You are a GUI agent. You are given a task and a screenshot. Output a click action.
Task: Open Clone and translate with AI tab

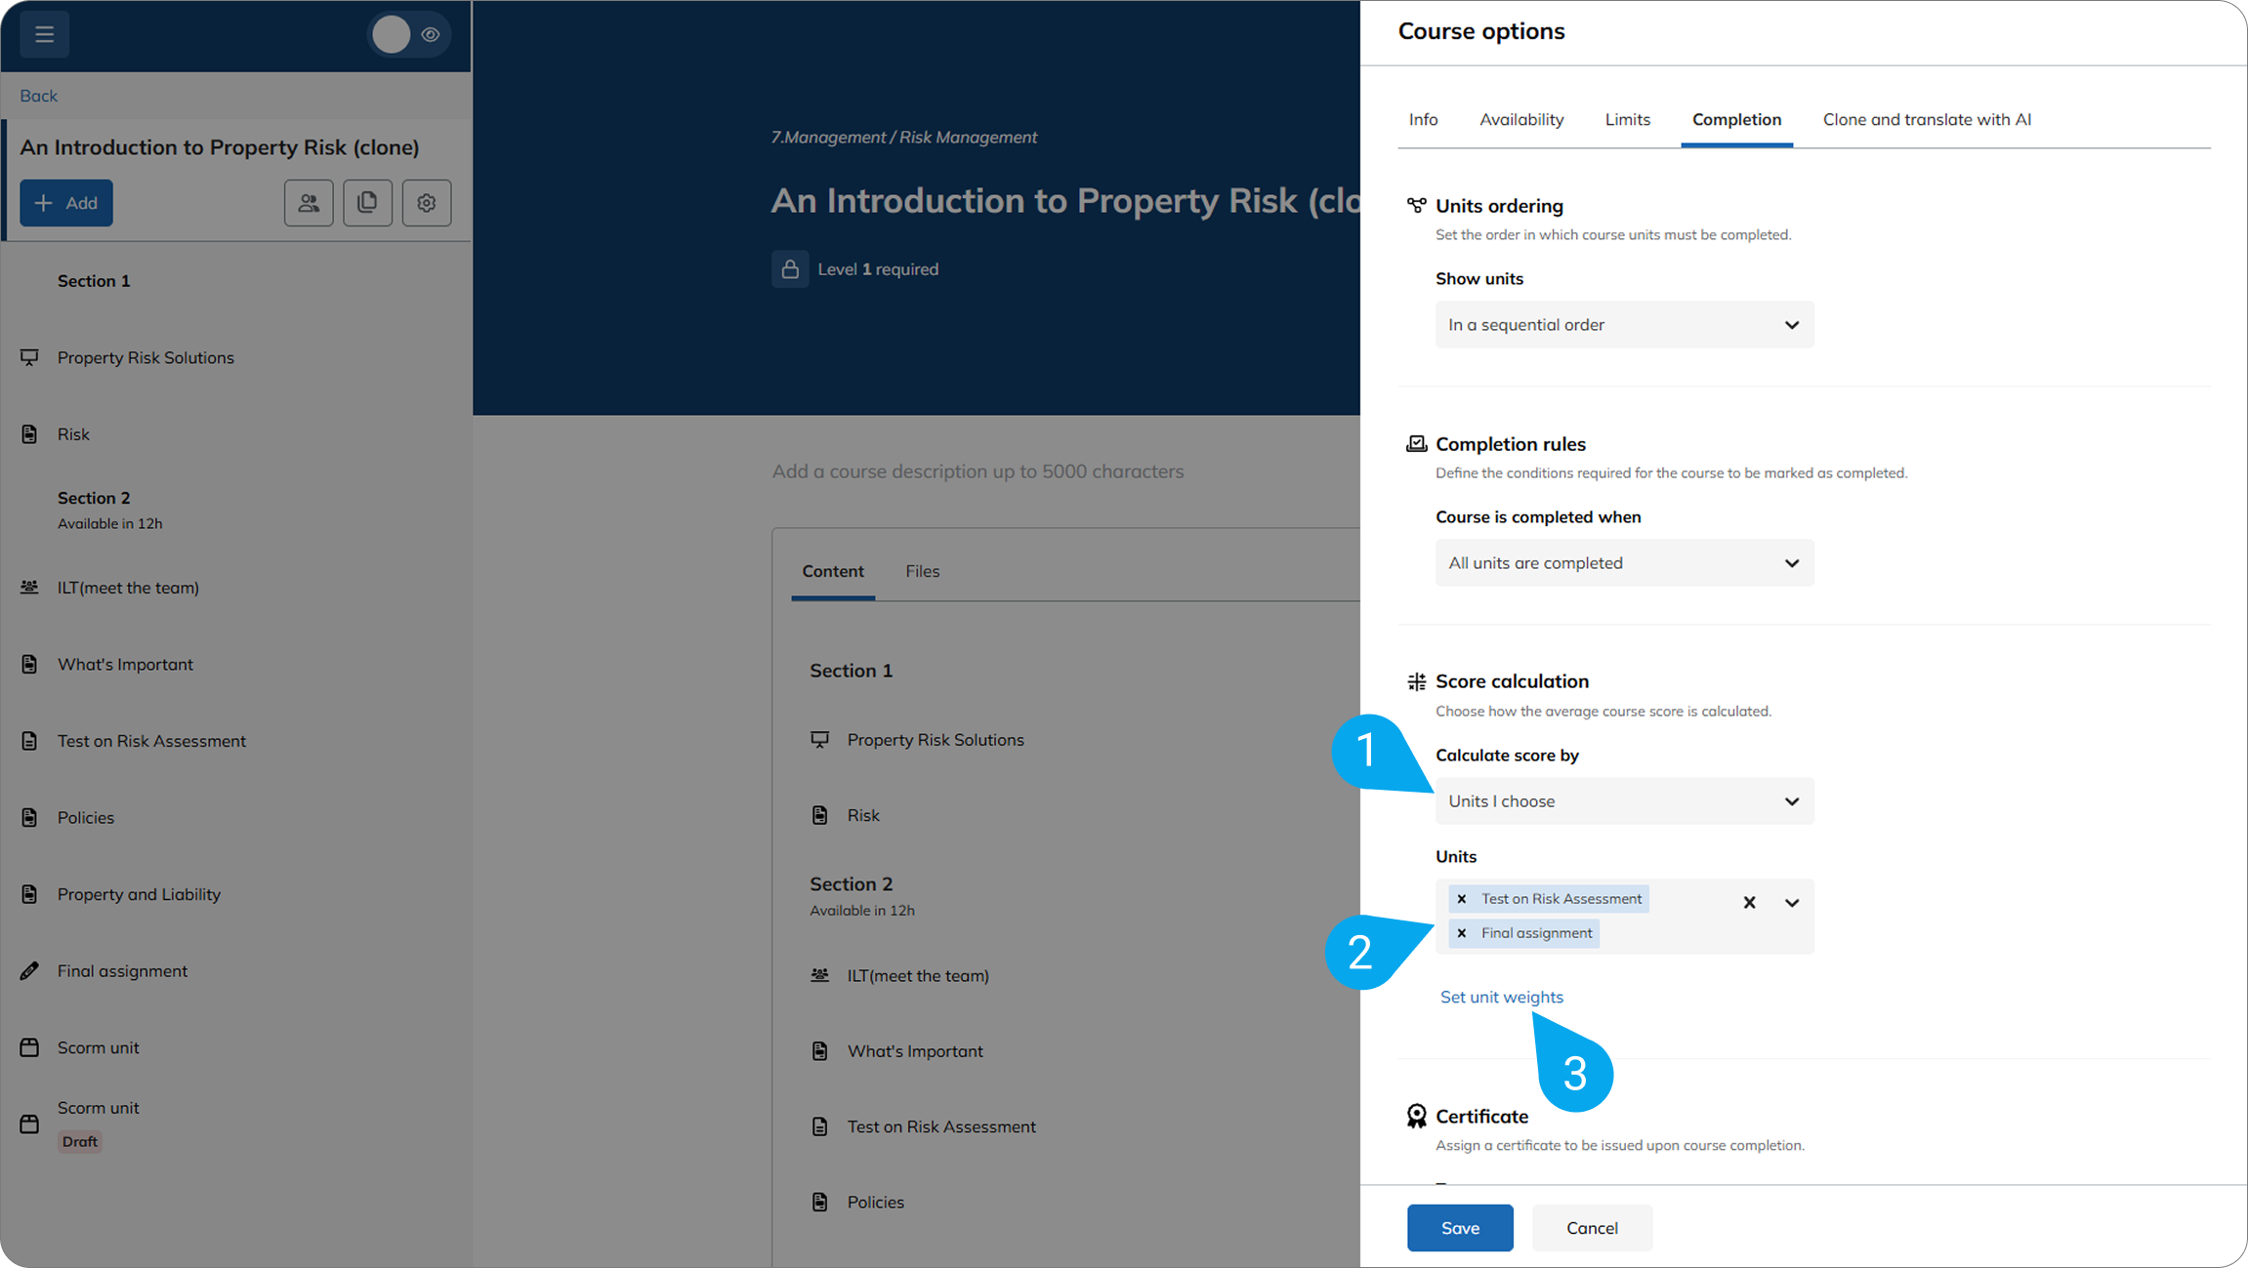(x=1926, y=119)
